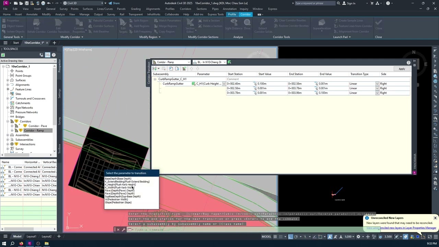Click the export transitions icon in Panorama toolbar
The image size is (439, 247).
[177, 69]
